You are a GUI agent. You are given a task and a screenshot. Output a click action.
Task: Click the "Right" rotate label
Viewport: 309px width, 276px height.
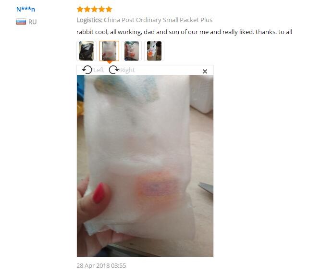[127, 70]
